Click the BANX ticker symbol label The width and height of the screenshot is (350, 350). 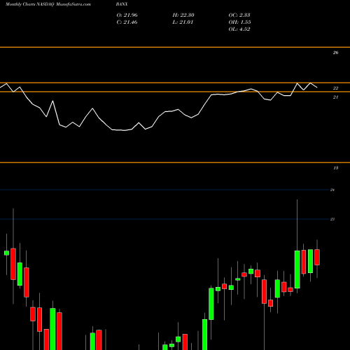click(122, 4)
